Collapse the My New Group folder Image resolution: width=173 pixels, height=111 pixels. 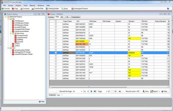point(11,33)
